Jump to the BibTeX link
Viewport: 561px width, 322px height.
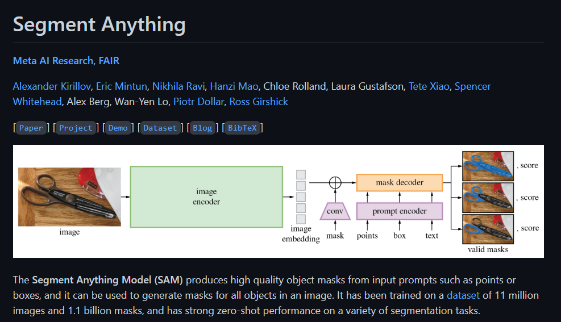[242, 128]
